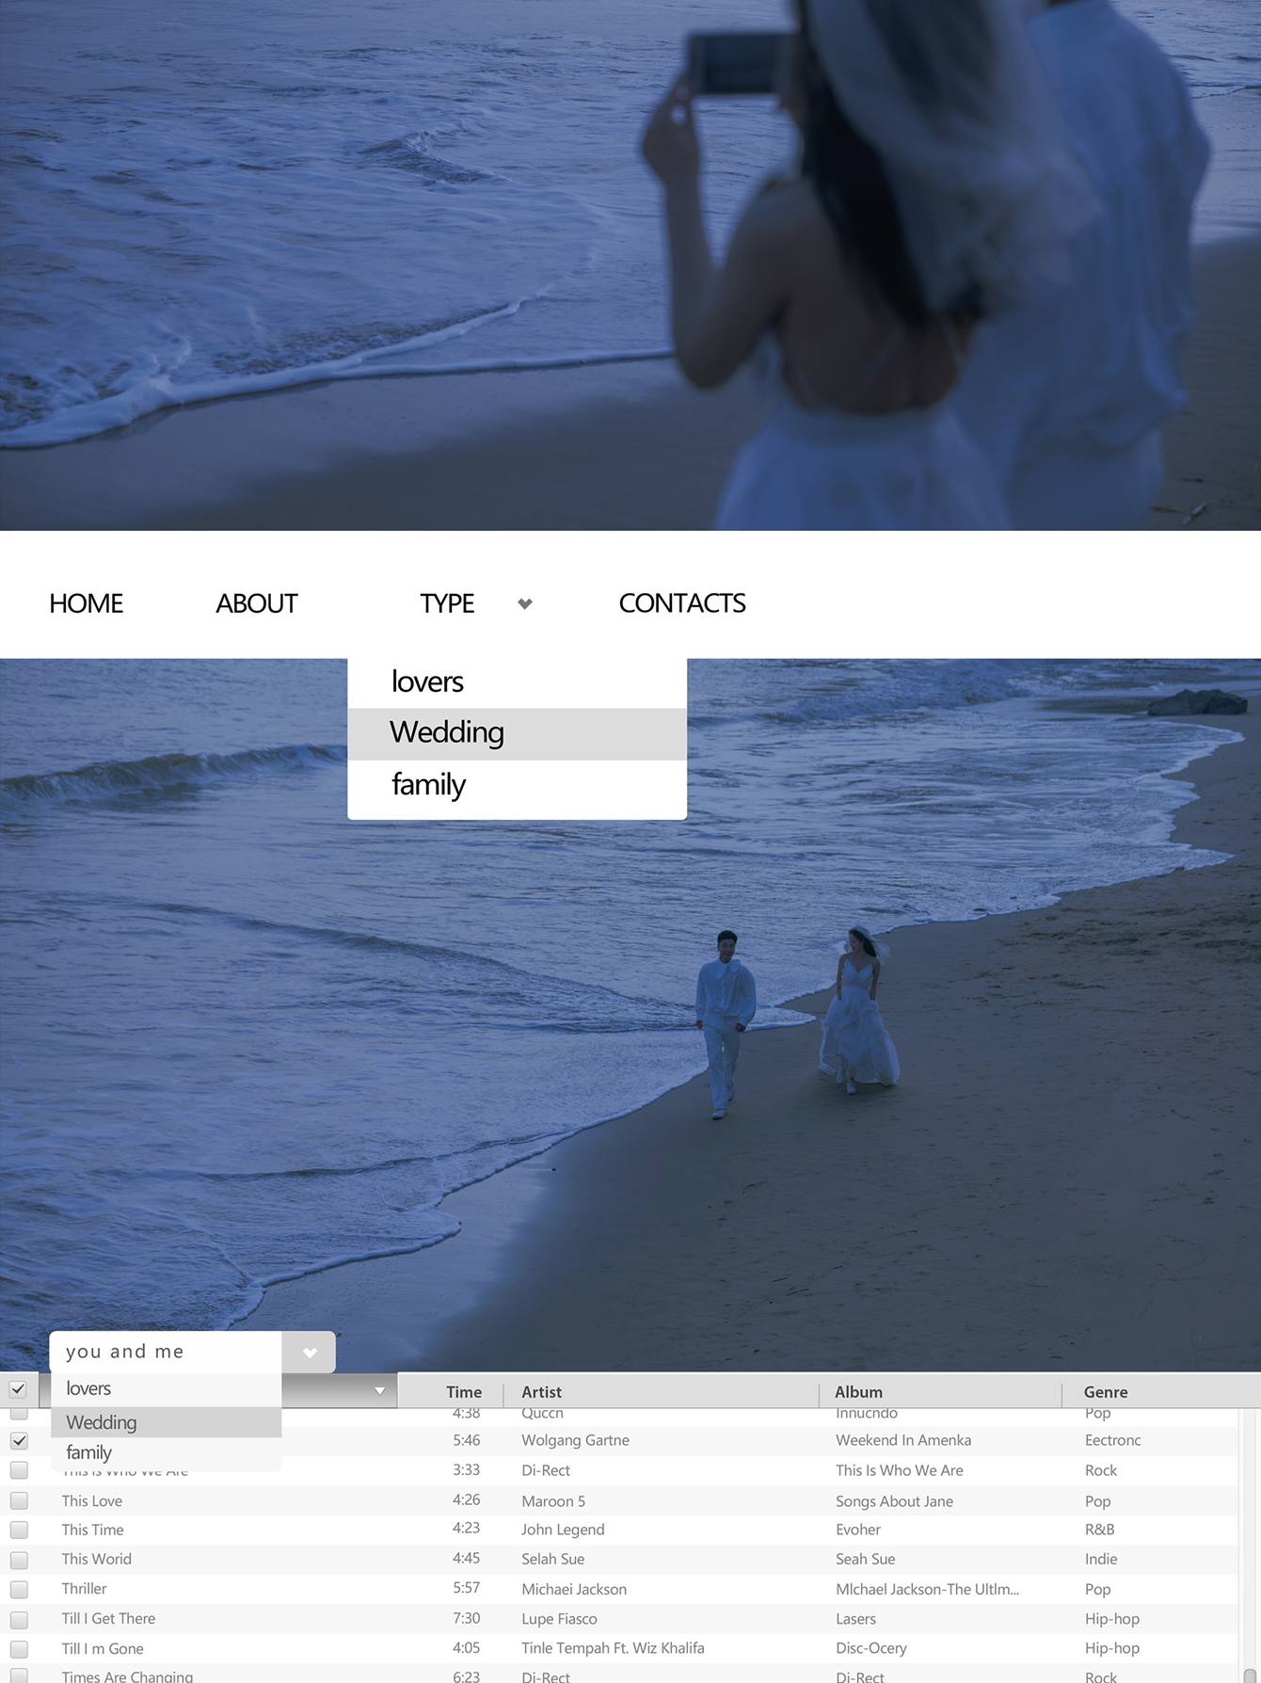1261x1683 pixels.
Task: Select the 'Till I Get There' title
Action: coord(108,1618)
